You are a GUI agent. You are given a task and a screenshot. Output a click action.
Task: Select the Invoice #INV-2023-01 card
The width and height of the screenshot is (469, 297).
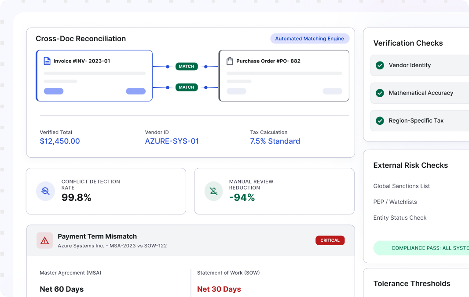94,76
